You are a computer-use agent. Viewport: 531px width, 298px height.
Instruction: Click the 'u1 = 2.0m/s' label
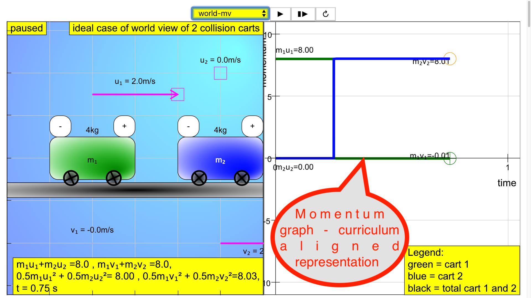tap(135, 81)
